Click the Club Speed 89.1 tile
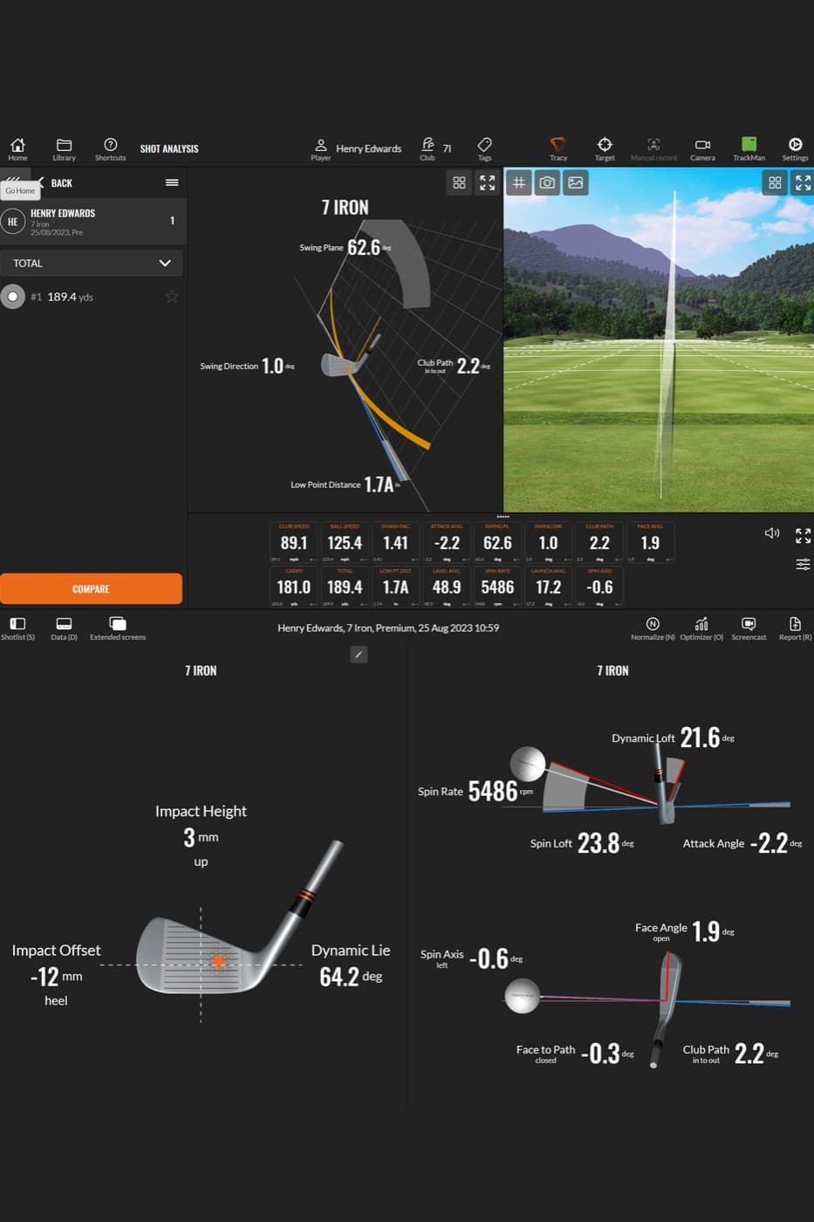This screenshot has width=814, height=1222. 294,542
